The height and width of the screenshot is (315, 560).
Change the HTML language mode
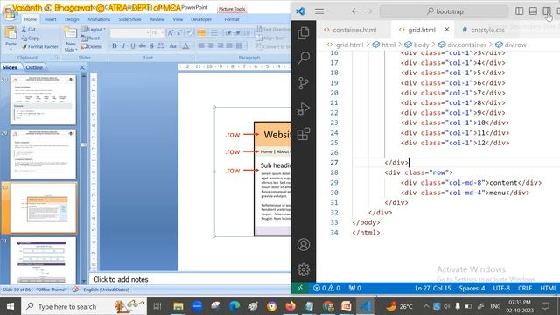[548, 288]
